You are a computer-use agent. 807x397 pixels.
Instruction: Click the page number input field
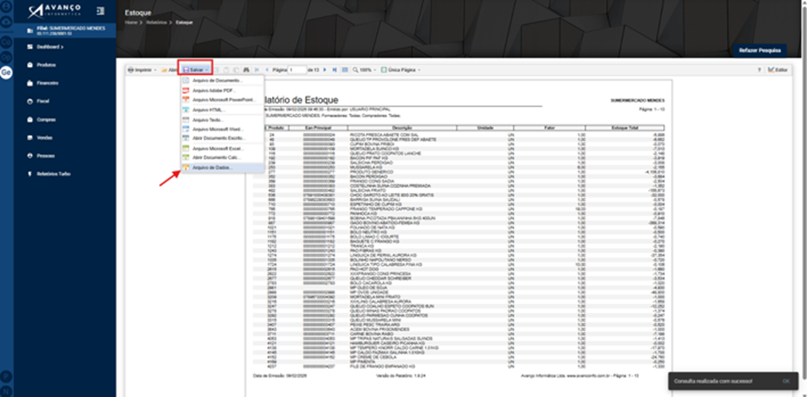[x=297, y=69]
